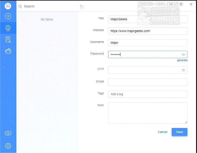Click the Username field
This screenshot has height=153, width=197.
click(x=148, y=43)
